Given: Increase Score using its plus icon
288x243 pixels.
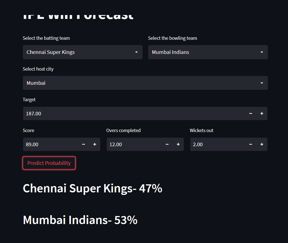Looking at the screenshot, I should tap(94, 144).
